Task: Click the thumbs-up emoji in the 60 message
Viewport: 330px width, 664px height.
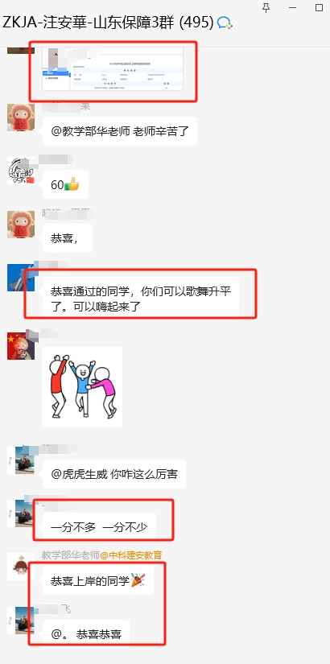Action: pyautogui.click(x=72, y=184)
